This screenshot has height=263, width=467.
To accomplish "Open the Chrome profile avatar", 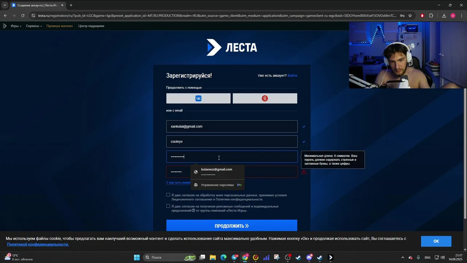I will tap(453, 16).
